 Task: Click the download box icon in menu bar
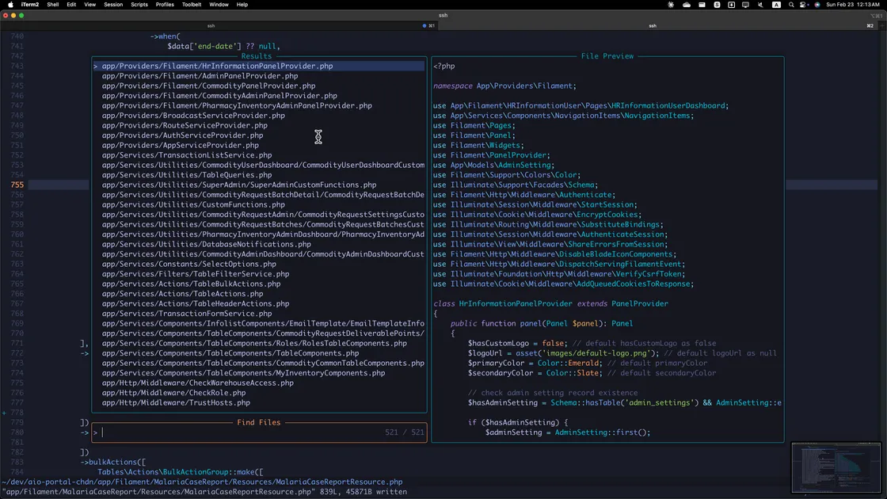pos(732,5)
